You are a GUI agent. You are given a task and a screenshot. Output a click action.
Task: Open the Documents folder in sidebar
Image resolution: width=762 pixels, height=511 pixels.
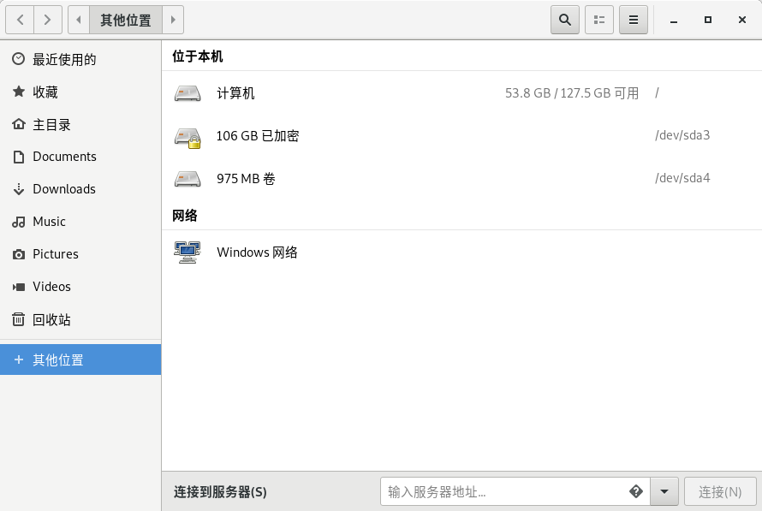click(64, 157)
